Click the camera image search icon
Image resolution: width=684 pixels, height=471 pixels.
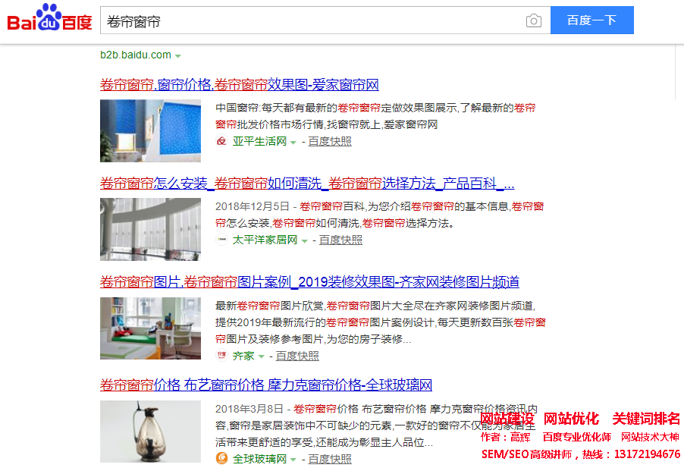pyautogui.click(x=534, y=20)
